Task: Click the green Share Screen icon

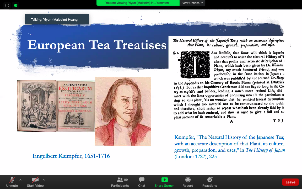Action: click(164, 180)
